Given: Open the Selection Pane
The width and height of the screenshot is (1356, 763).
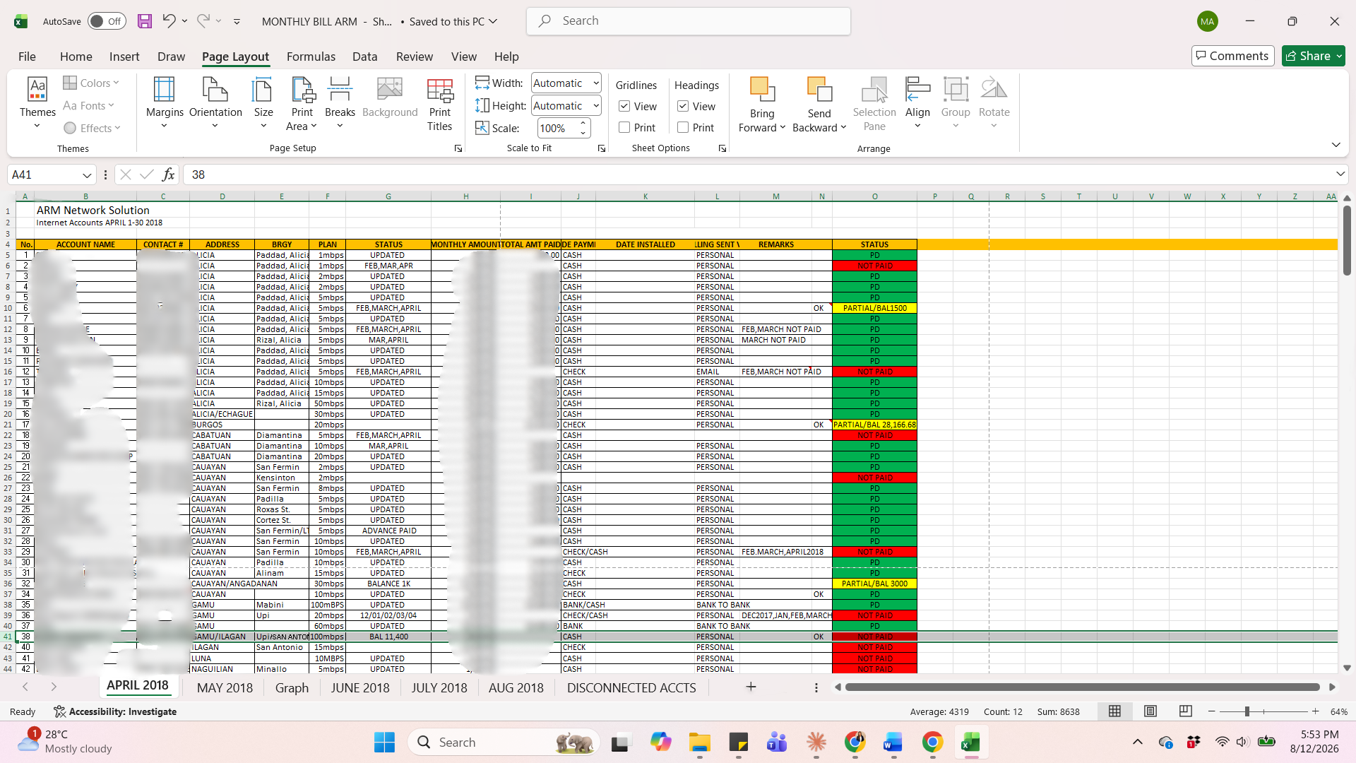Looking at the screenshot, I should 874,103.
